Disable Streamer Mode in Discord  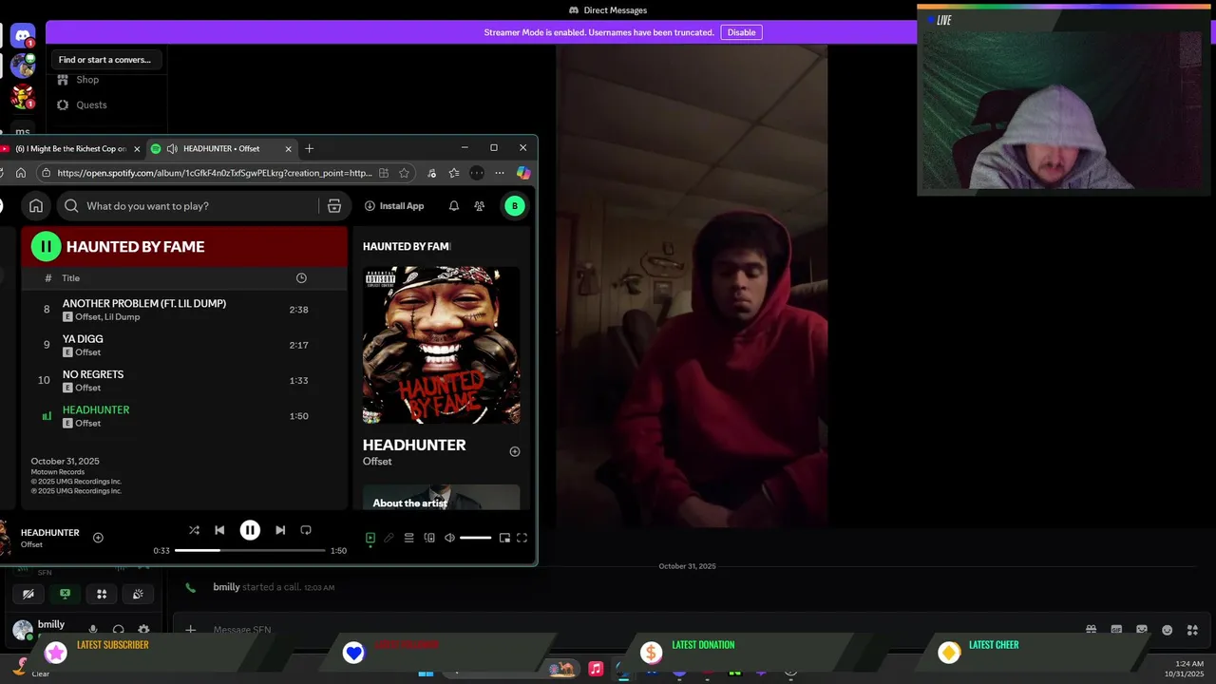point(741,32)
